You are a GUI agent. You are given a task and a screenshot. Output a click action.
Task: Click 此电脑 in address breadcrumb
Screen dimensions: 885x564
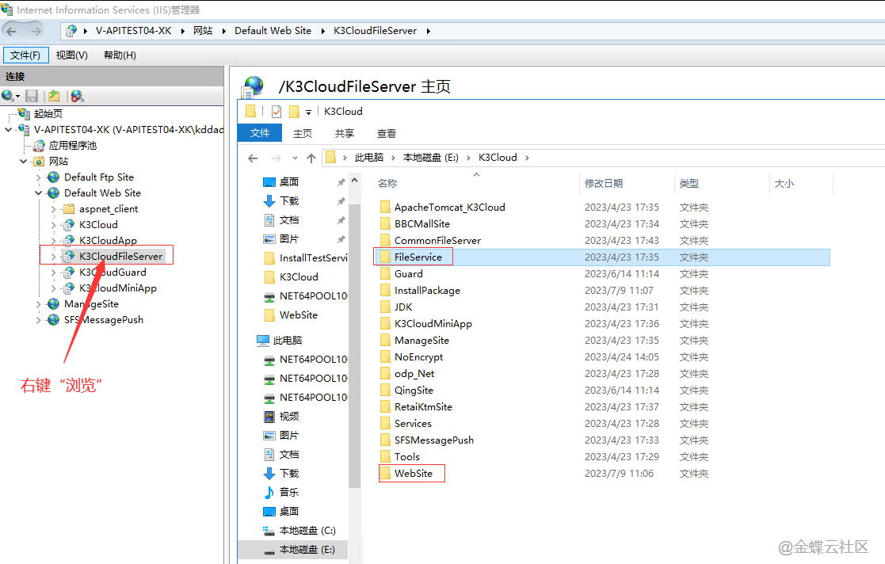coord(369,158)
